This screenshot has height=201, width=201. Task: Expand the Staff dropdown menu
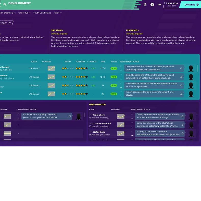[x=58, y=13]
